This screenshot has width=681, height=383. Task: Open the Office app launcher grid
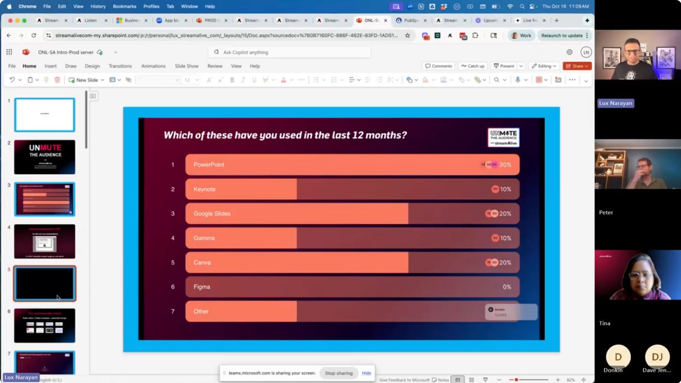(x=9, y=52)
